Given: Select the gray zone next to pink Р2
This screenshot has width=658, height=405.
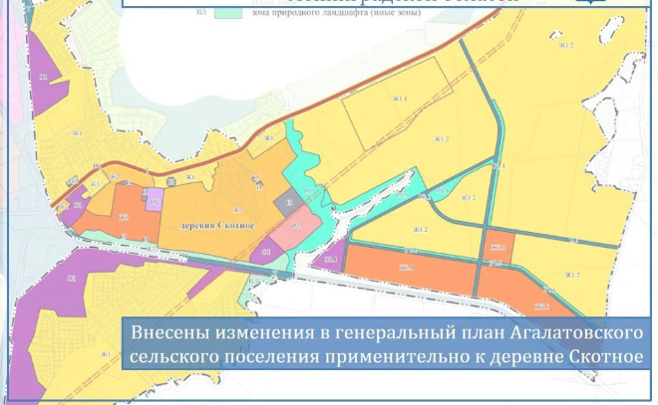Looking at the screenshot, I should click(289, 202).
